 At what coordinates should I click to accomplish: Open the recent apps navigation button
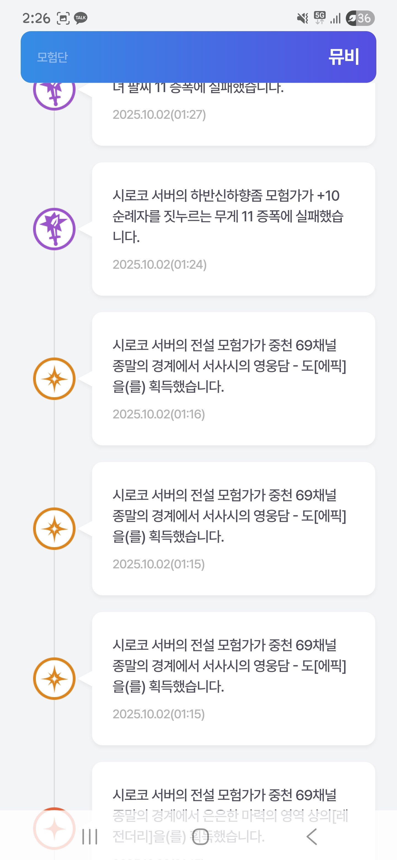click(x=90, y=837)
